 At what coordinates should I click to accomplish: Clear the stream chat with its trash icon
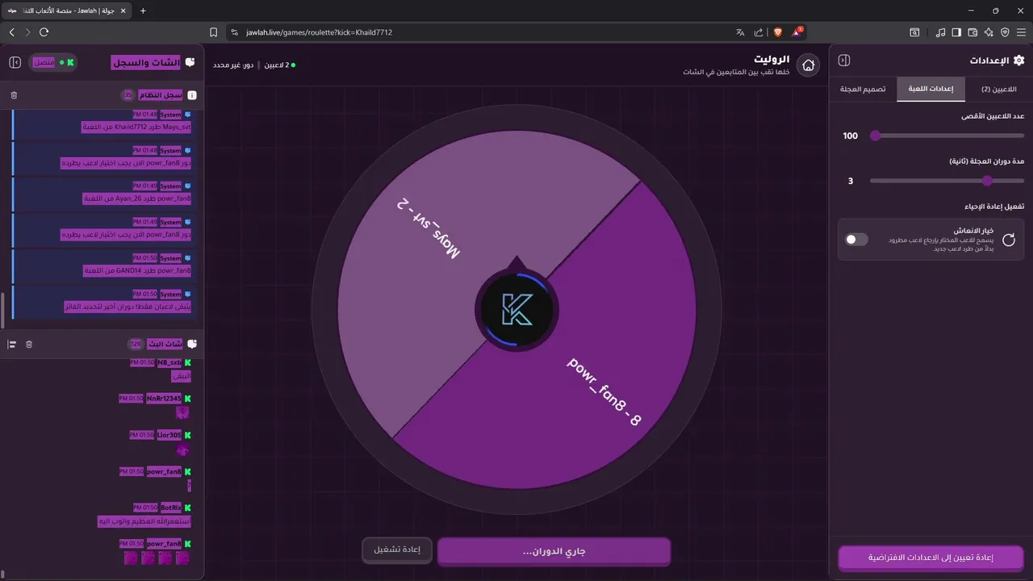29,345
